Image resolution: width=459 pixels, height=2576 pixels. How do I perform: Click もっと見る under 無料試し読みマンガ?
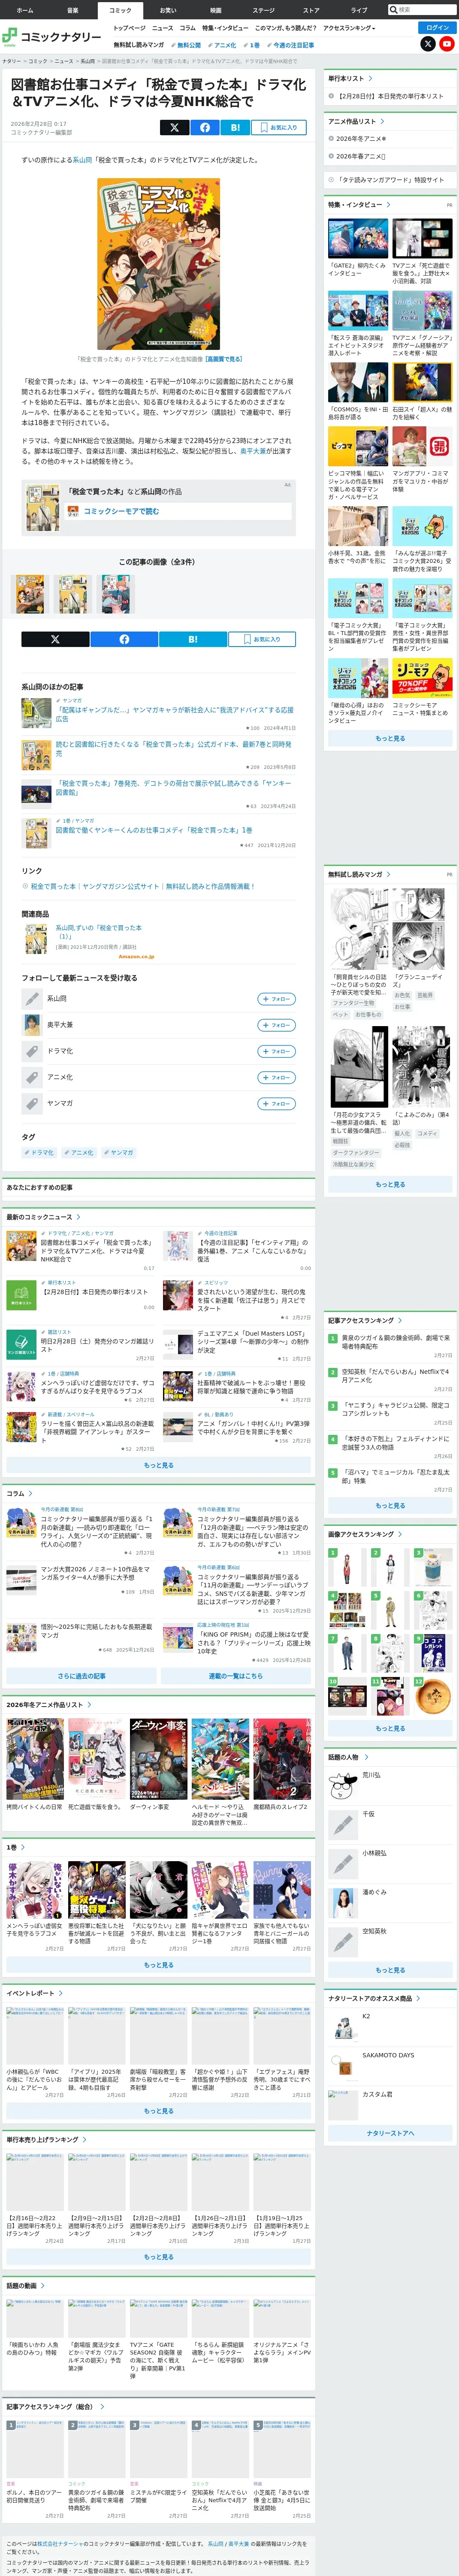[x=390, y=1184]
